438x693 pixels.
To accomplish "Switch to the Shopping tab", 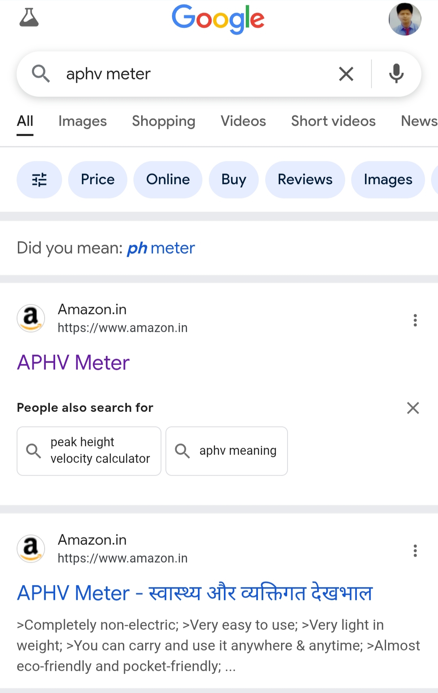I will (x=163, y=121).
